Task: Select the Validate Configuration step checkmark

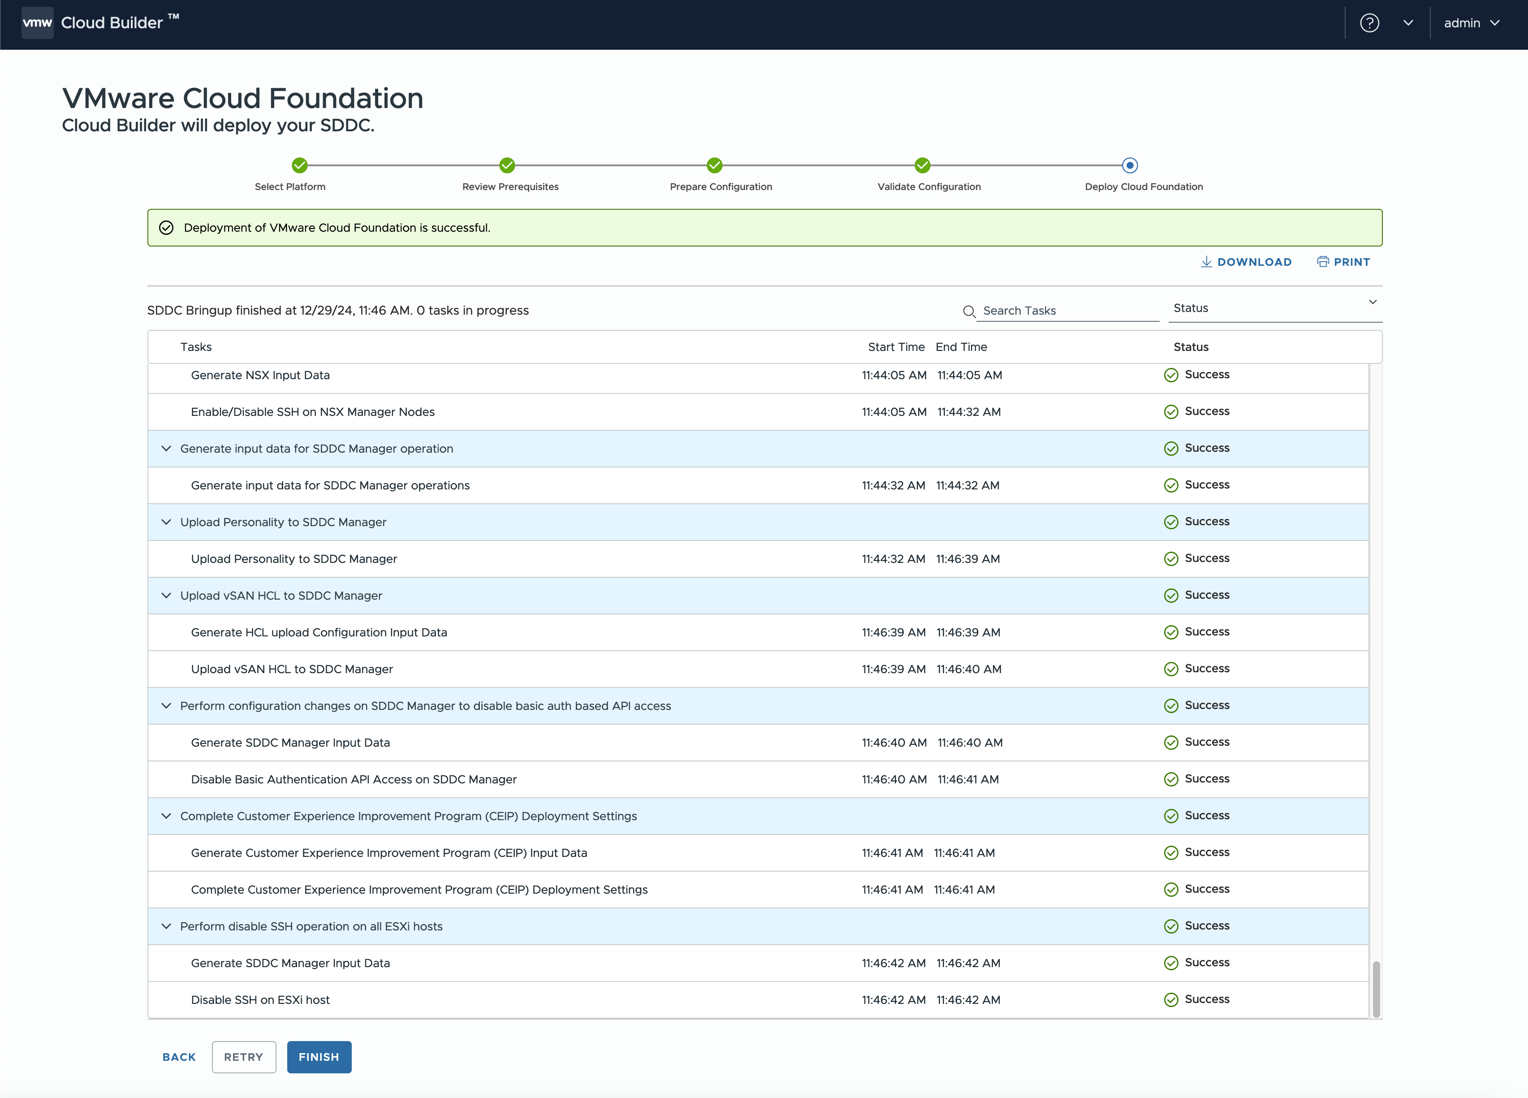Action: click(x=922, y=165)
